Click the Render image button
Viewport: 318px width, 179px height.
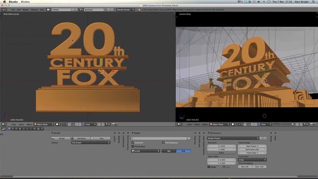(61, 138)
